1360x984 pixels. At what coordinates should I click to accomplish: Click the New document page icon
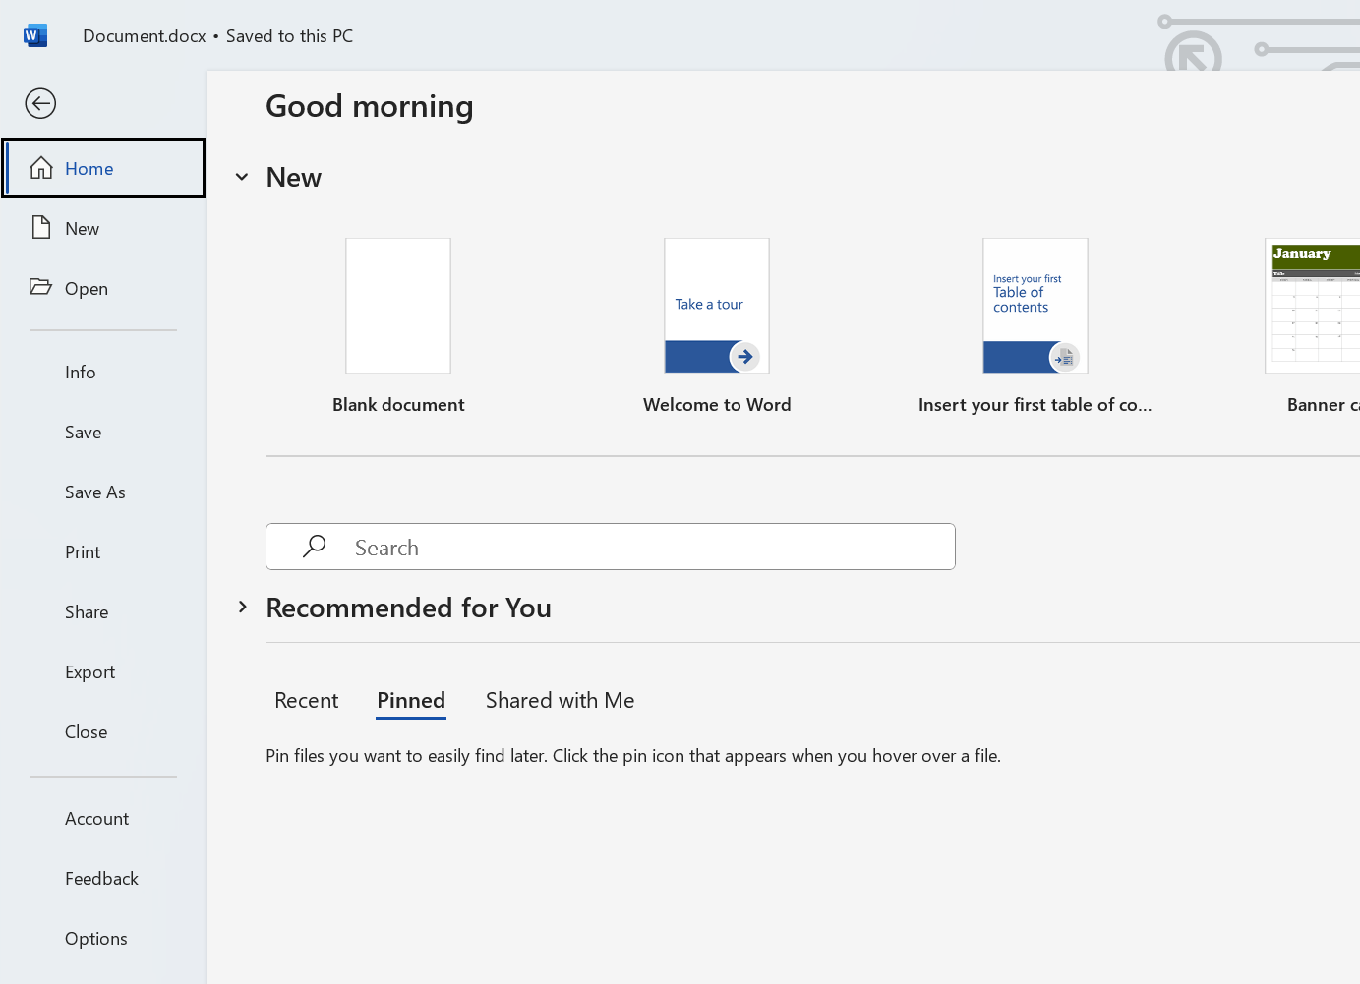pyautogui.click(x=40, y=227)
